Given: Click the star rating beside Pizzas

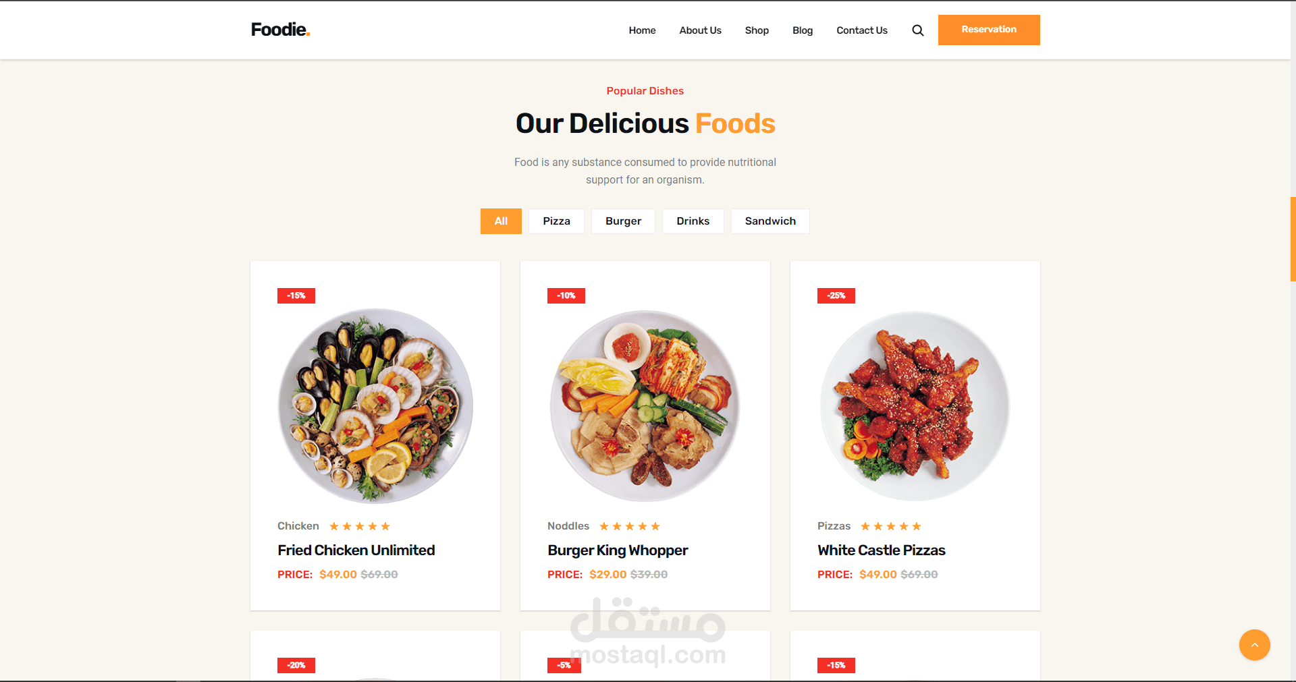Looking at the screenshot, I should tap(891, 526).
